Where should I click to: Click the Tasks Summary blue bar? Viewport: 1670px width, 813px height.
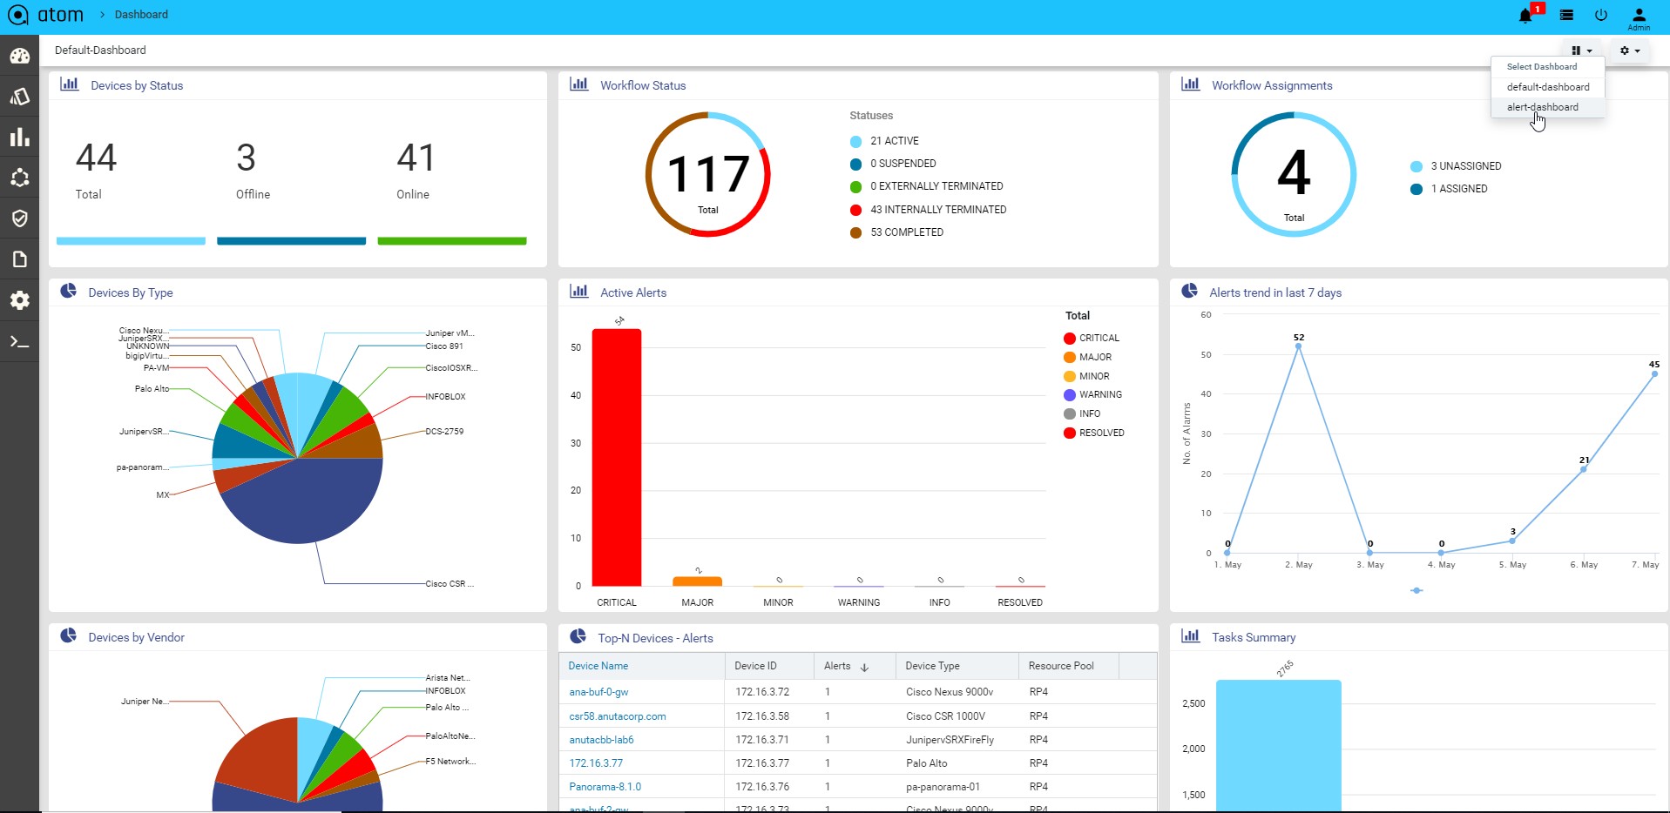coord(1279,746)
